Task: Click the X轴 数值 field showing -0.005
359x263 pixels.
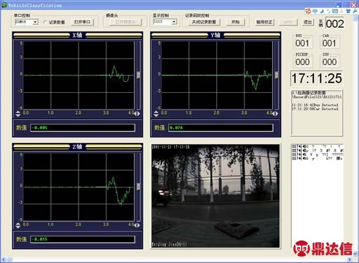Action: pyautogui.click(x=82, y=128)
